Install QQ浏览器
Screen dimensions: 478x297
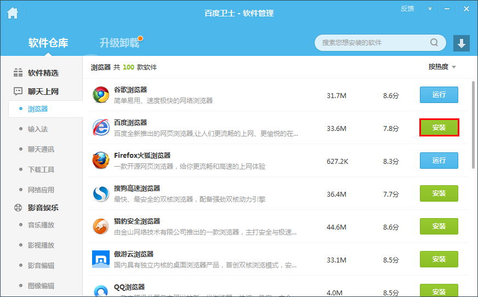[439, 290]
